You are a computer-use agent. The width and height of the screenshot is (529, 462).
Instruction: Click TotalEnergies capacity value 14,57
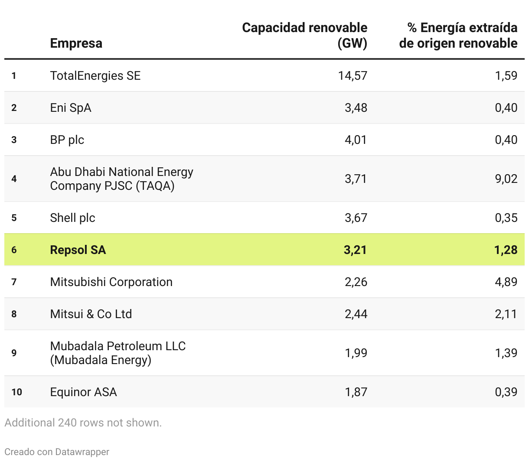(353, 76)
